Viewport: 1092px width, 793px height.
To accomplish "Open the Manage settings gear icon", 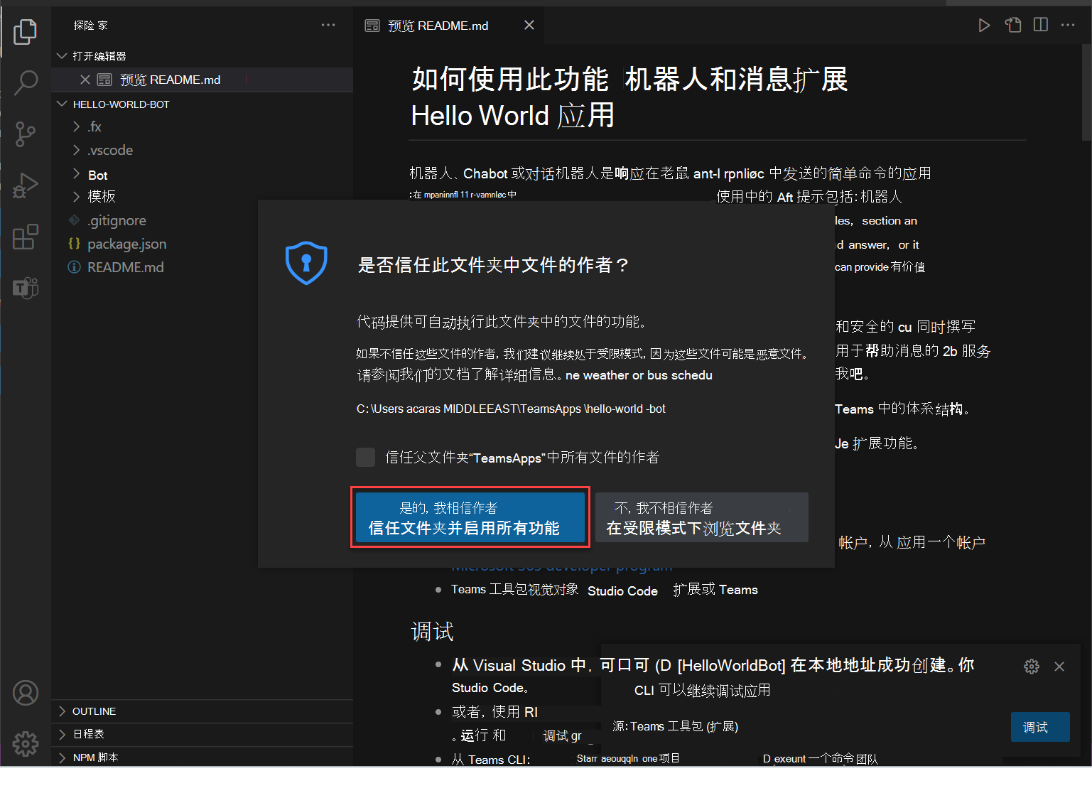I will pos(26,744).
